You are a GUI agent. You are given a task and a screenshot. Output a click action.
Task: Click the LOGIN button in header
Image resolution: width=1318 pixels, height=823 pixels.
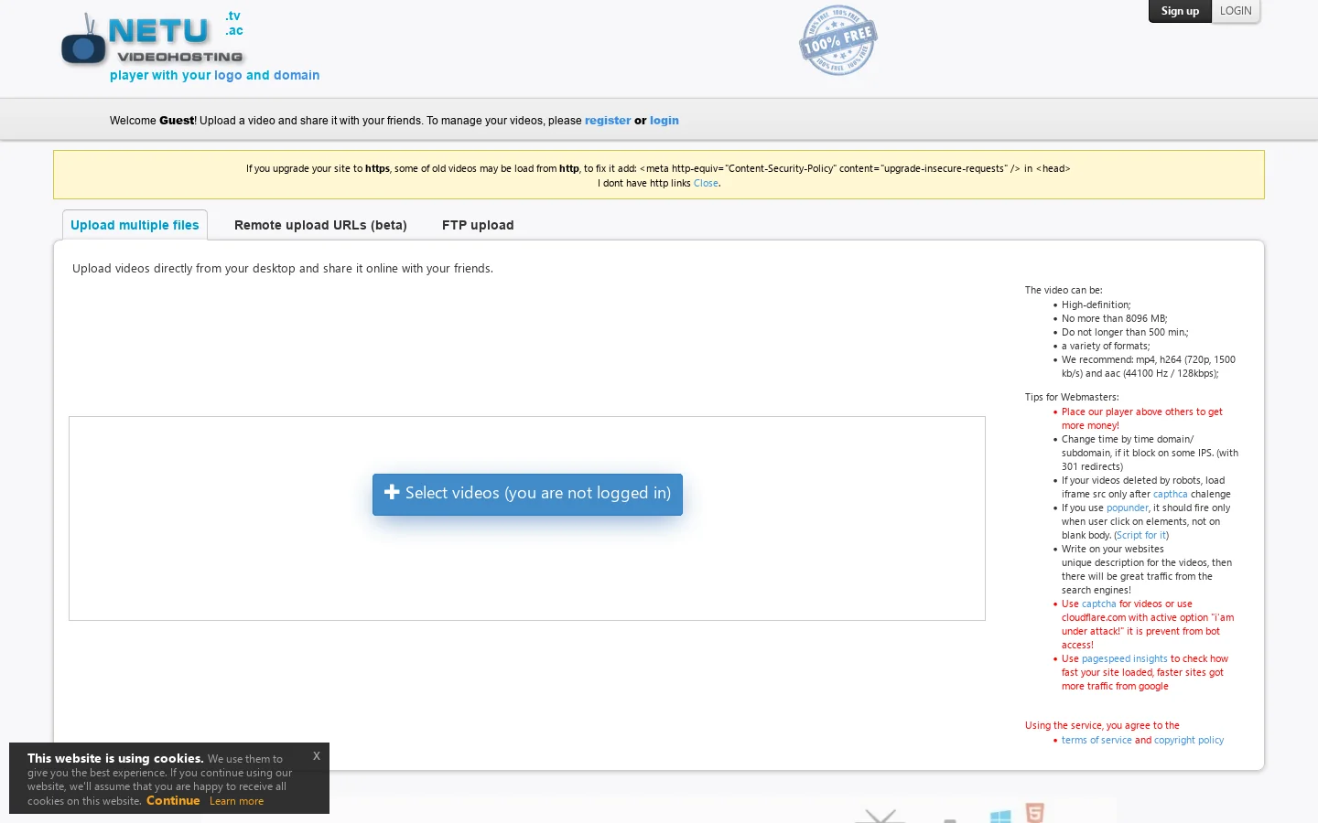[x=1236, y=11]
